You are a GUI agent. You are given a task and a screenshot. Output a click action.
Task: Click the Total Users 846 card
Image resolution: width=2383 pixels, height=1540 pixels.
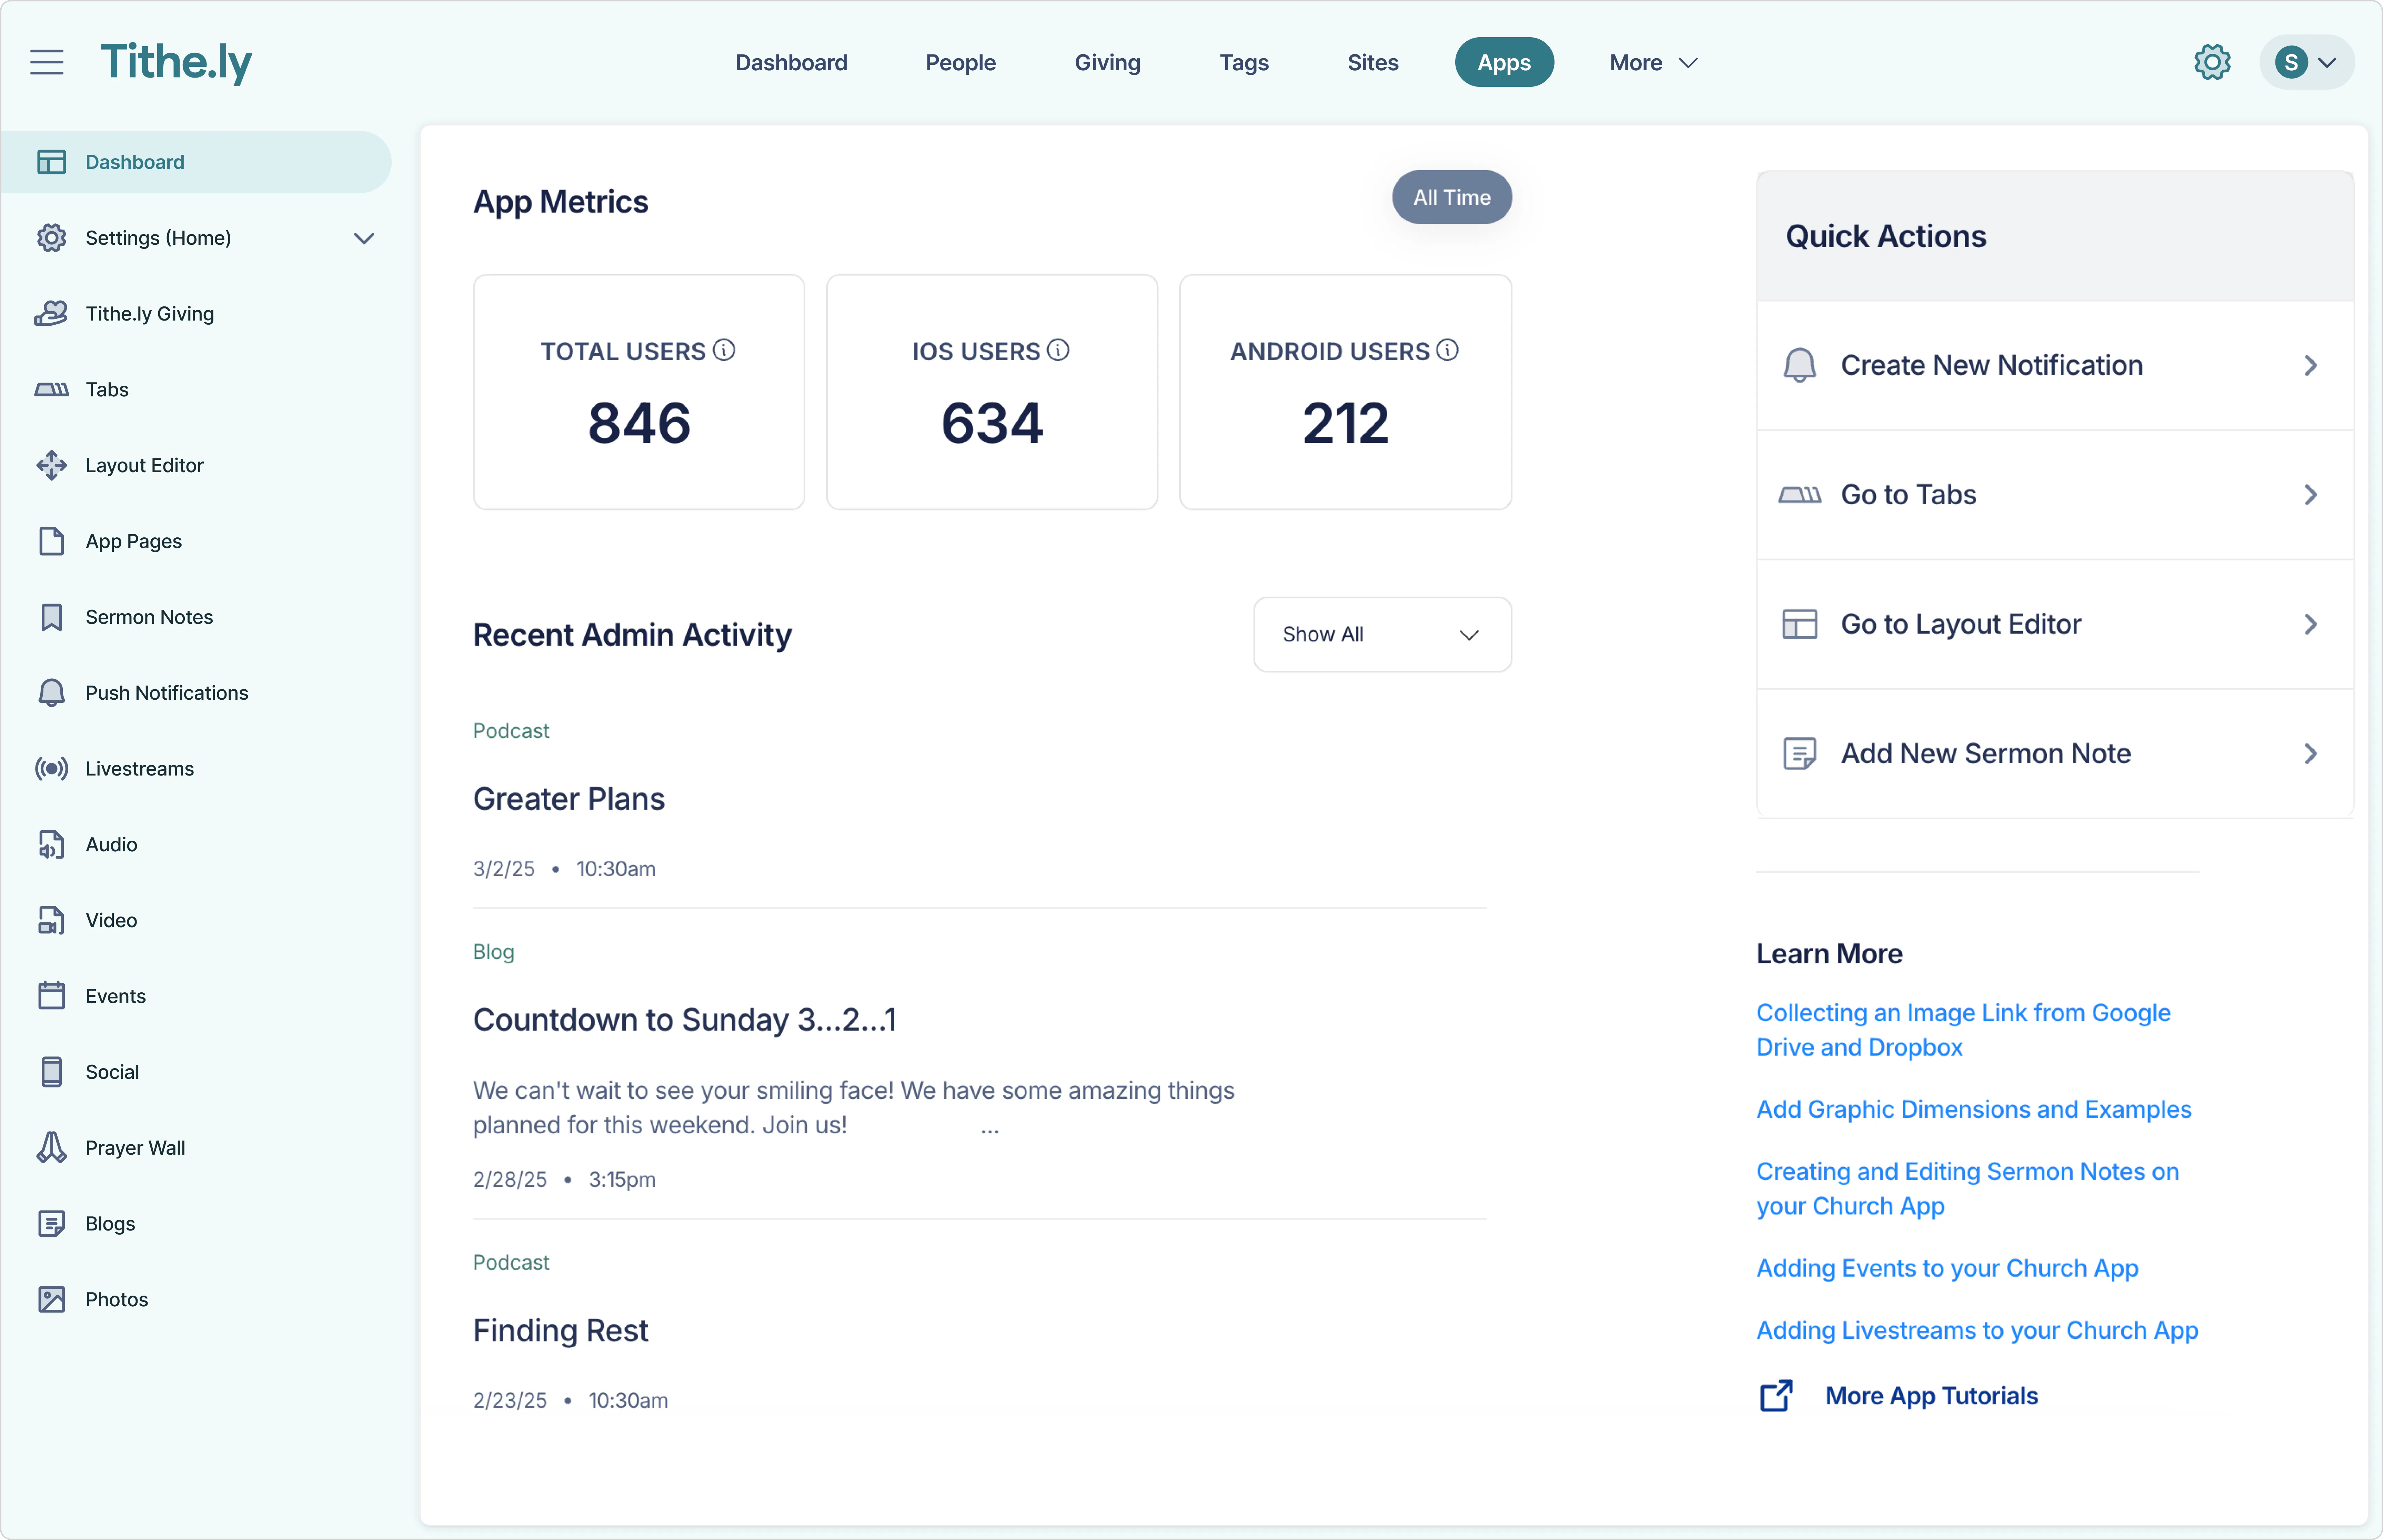pos(638,392)
